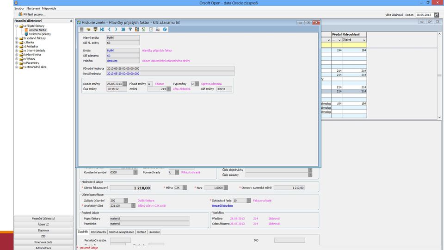Image resolution: width=444 pixels, height=250 pixels.
Task: Click the Excel export icon in toolbar
Action: [x=143, y=30]
